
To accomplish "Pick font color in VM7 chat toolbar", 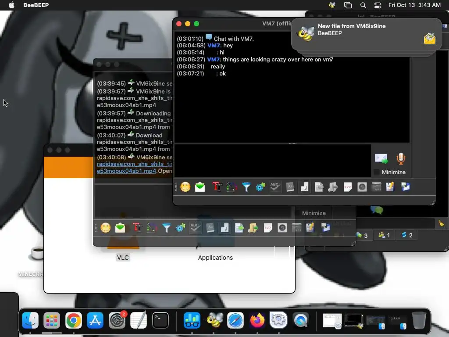I will point(232,187).
